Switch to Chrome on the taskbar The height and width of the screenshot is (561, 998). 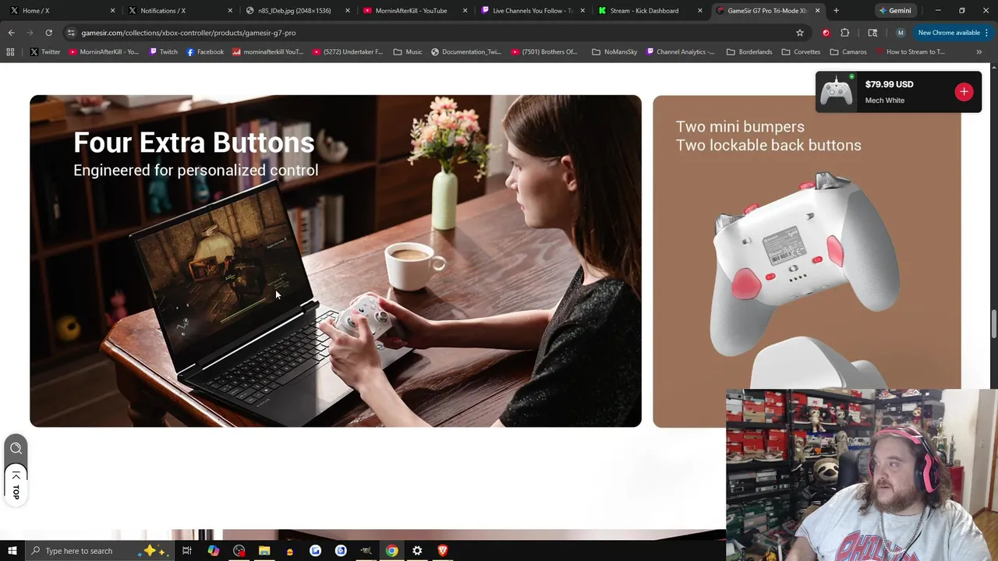391,551
